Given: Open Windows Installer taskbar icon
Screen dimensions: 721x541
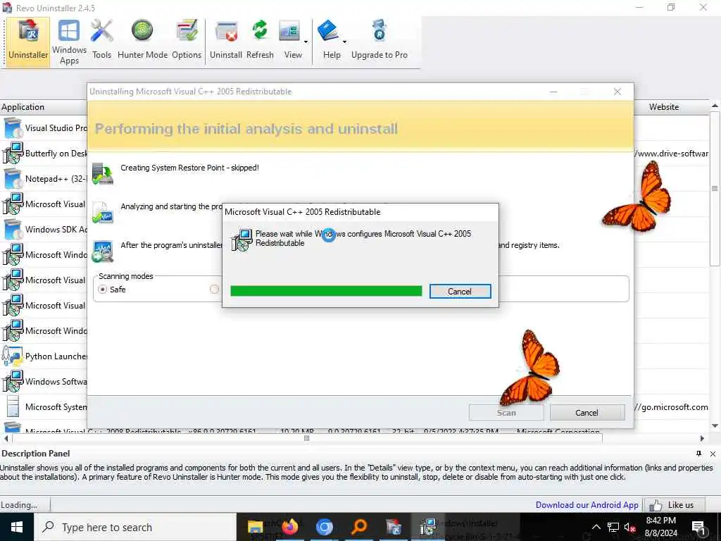Looking at the screenshot, I should point(428,527).
